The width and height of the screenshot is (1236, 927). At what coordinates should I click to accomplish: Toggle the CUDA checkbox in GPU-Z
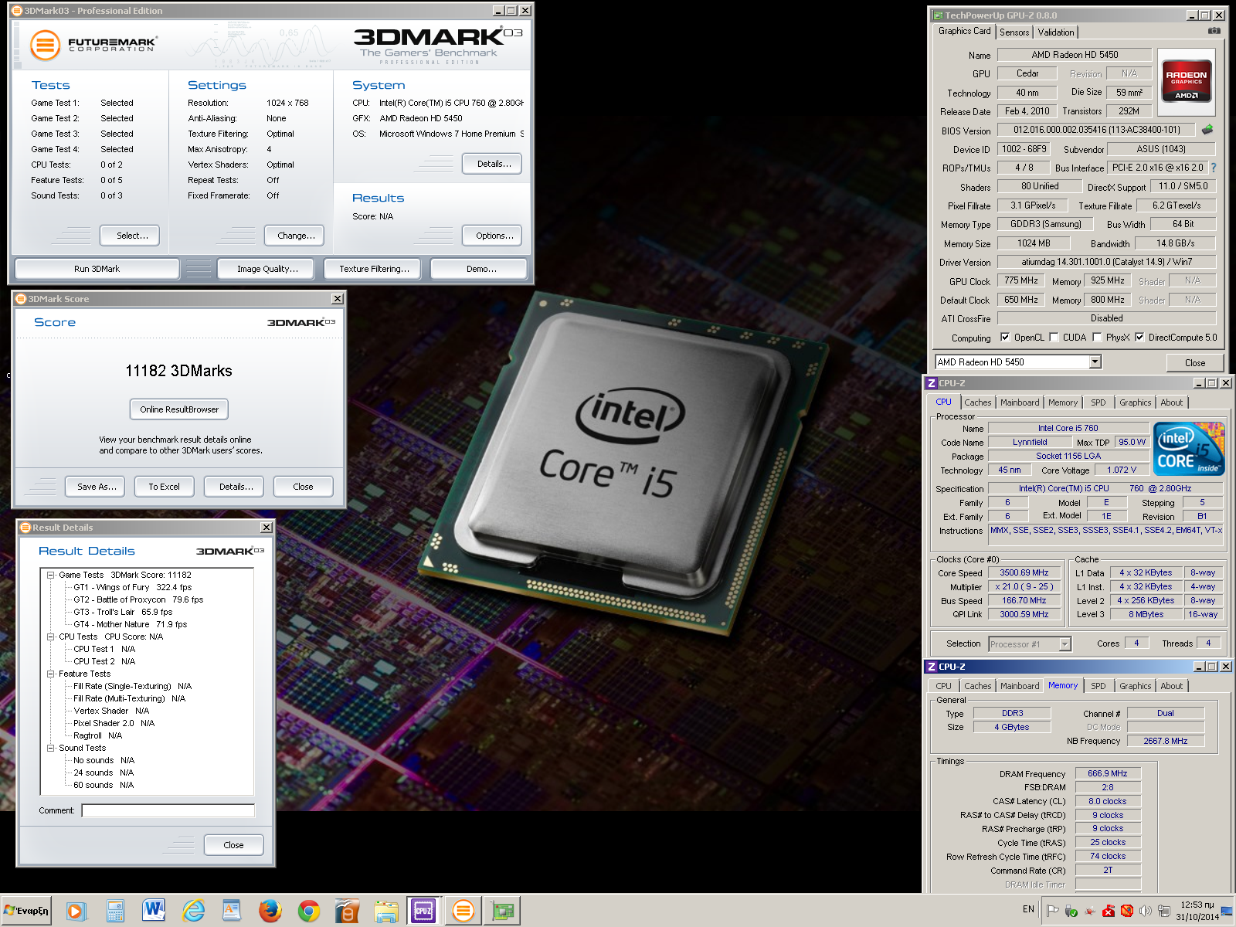click(1054, 337)
